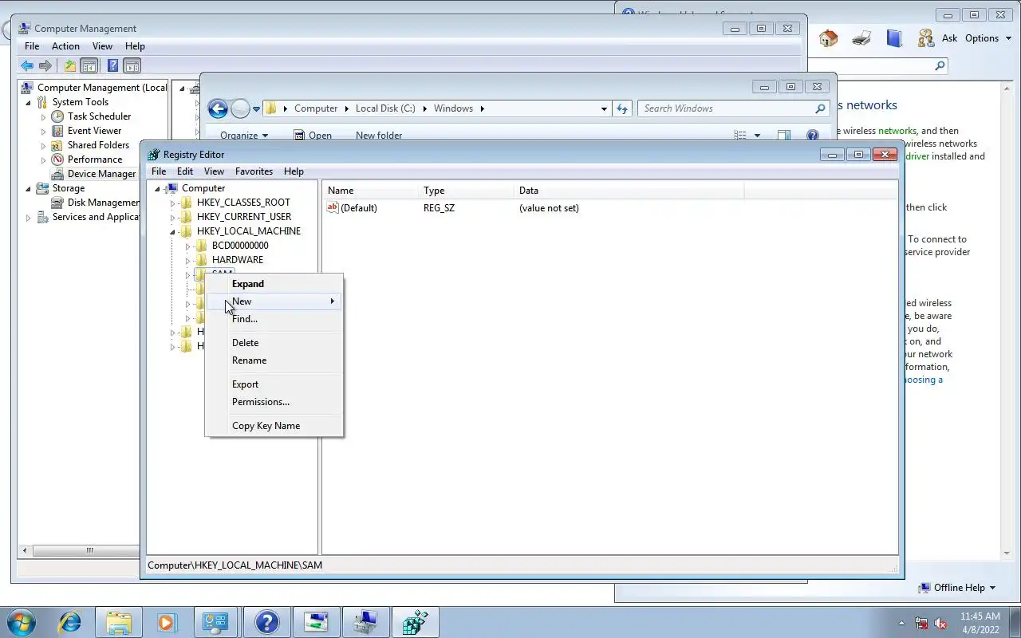1021x638 pixels.
Task: Click the Open button in Explorer toolbar
Action: click(313, 136)
